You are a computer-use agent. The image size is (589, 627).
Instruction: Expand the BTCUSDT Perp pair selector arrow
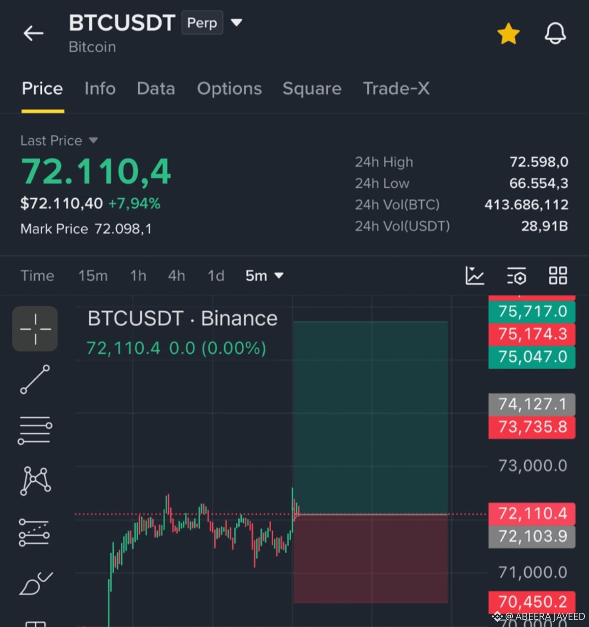pos(236,22)
